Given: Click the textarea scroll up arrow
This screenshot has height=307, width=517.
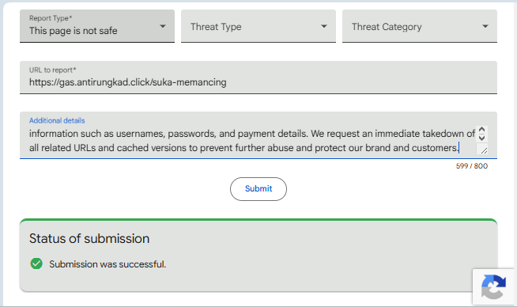Looking at the screenshot, I should click(481, 130).
